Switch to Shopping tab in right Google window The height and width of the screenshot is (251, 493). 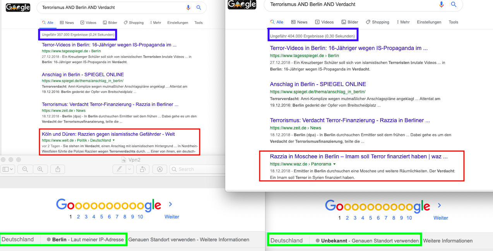click(378, 22)
